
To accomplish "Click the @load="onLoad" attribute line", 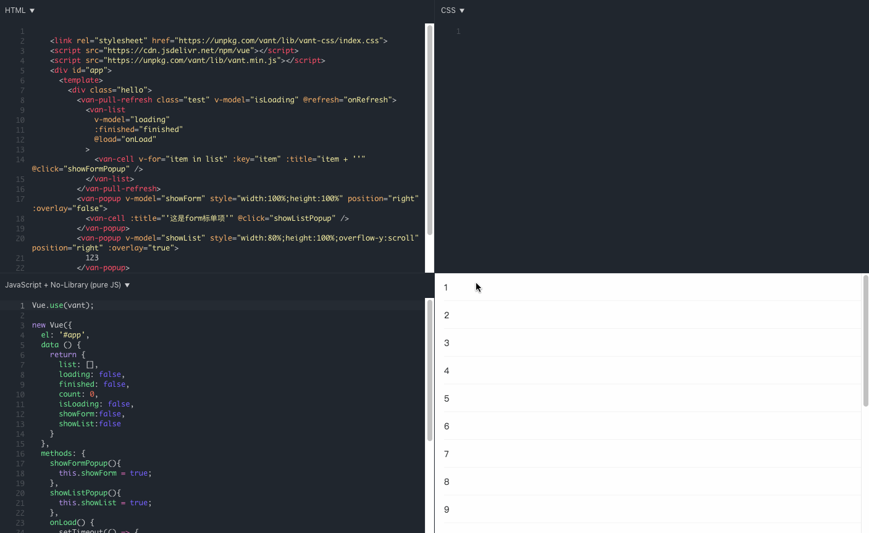I will [125, 139].
